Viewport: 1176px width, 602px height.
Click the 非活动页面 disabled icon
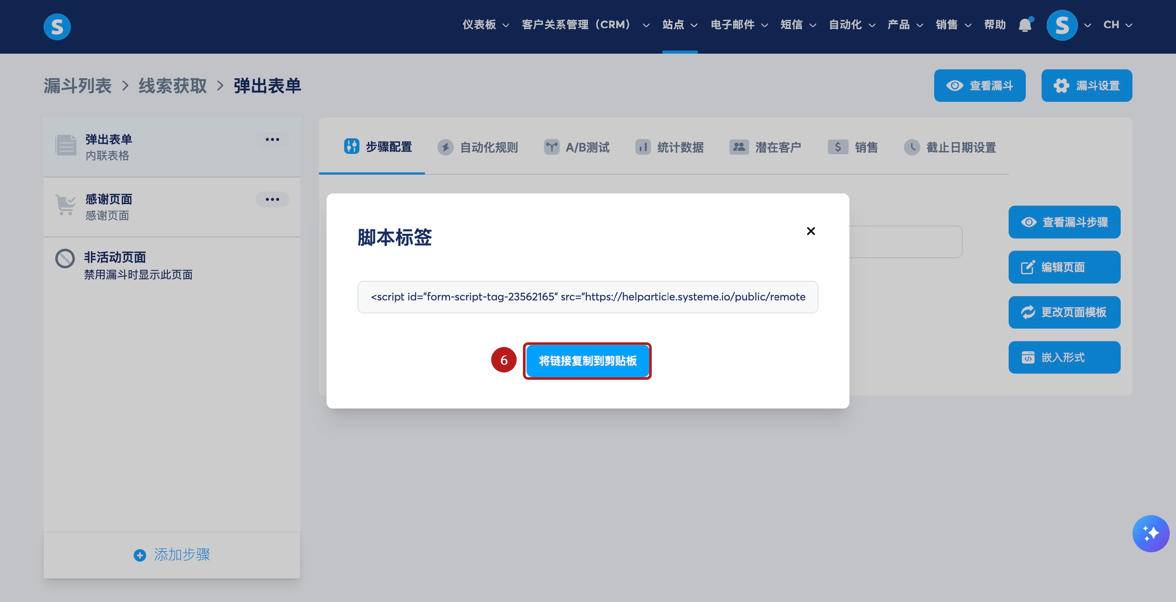(65, 258)
